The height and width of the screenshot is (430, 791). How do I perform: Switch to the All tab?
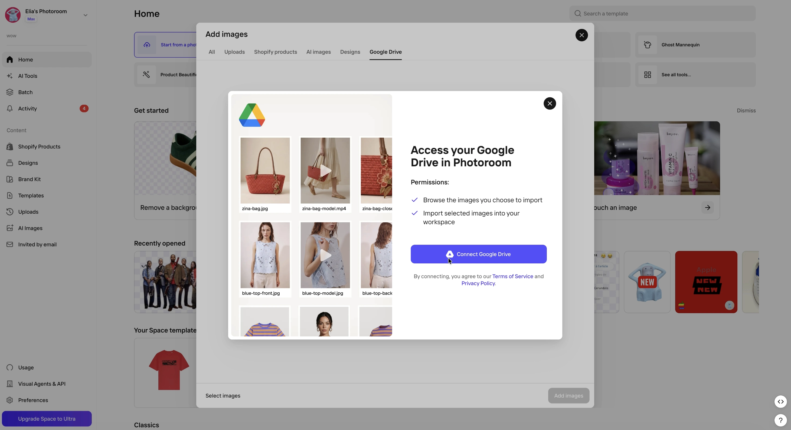pos(212,52)
